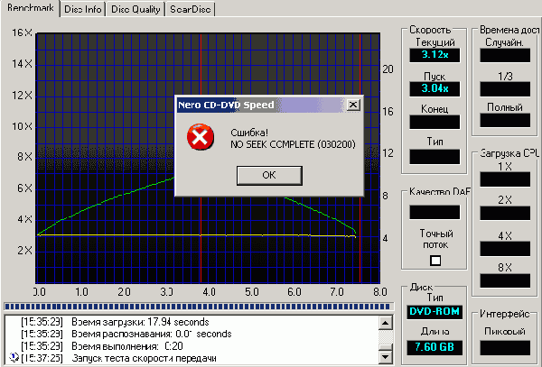
Task: Click the 4X CPU usage field
Action: (x=505, y=249)
